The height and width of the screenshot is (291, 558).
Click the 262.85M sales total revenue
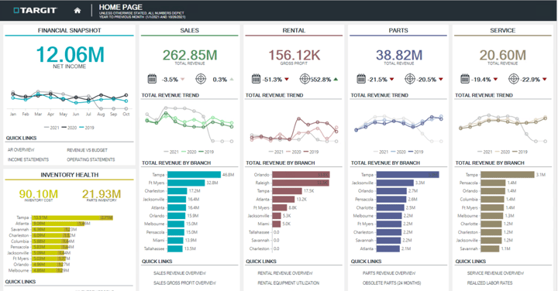(x=190, y=55)
